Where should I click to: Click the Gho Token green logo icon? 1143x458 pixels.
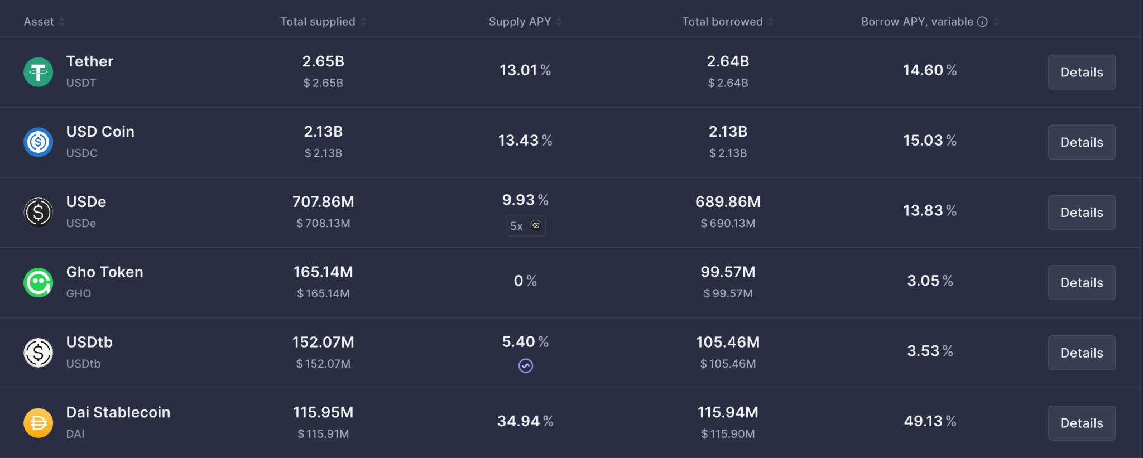click(39, 283)
